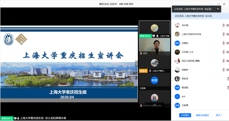Maximize the Tencent Meeting window
Screen dimensions: 229x121
coord(224,4)
